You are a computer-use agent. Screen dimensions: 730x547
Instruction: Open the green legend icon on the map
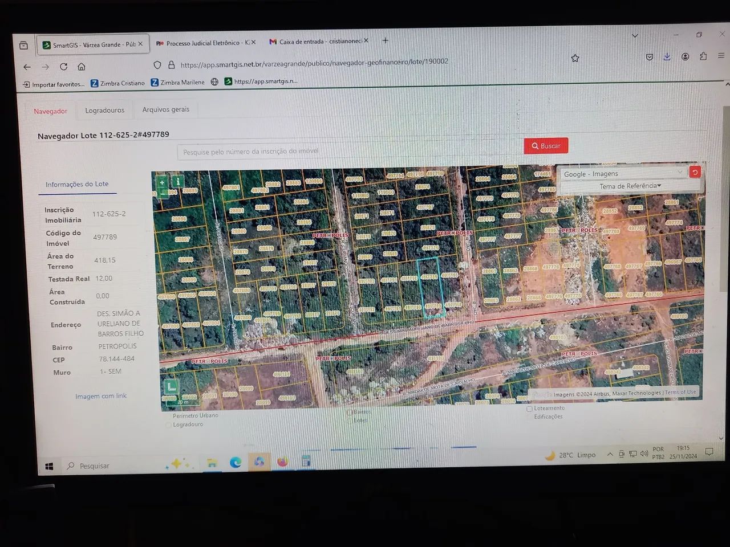[171, 387]
